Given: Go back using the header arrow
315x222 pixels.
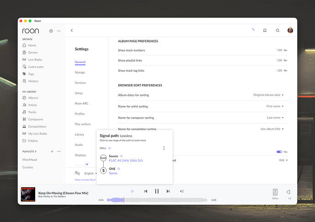Looking at the screenshot, I should pyautogui.click(x=72, y=30).
